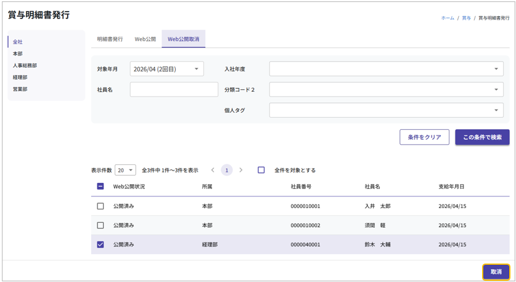Image resolution: width=516 pixels, height=282 pixels.
Task: Switch to the 明細書発行 tab
Action: (x=110, y=39)
